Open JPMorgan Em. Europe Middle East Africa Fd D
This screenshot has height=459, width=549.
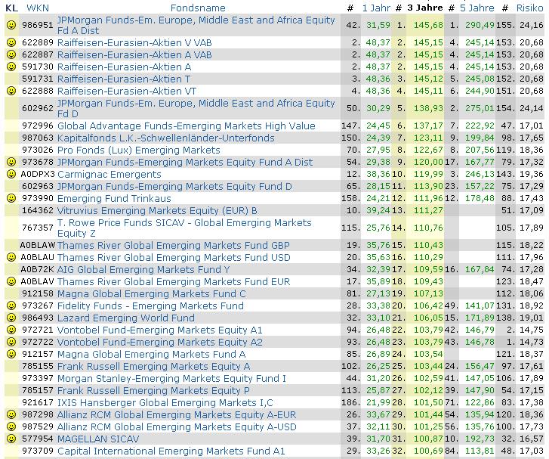click(x=196, y=108)
